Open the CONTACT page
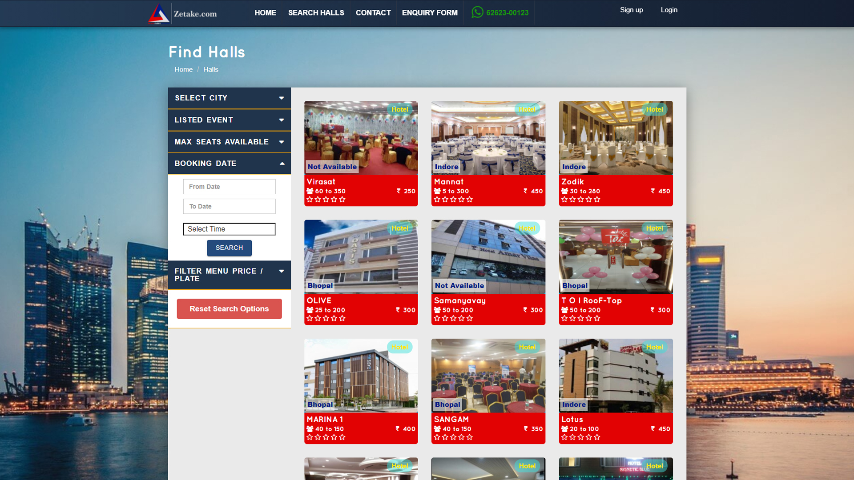Screen dimensions: 854x480 [x=373, y=13]
